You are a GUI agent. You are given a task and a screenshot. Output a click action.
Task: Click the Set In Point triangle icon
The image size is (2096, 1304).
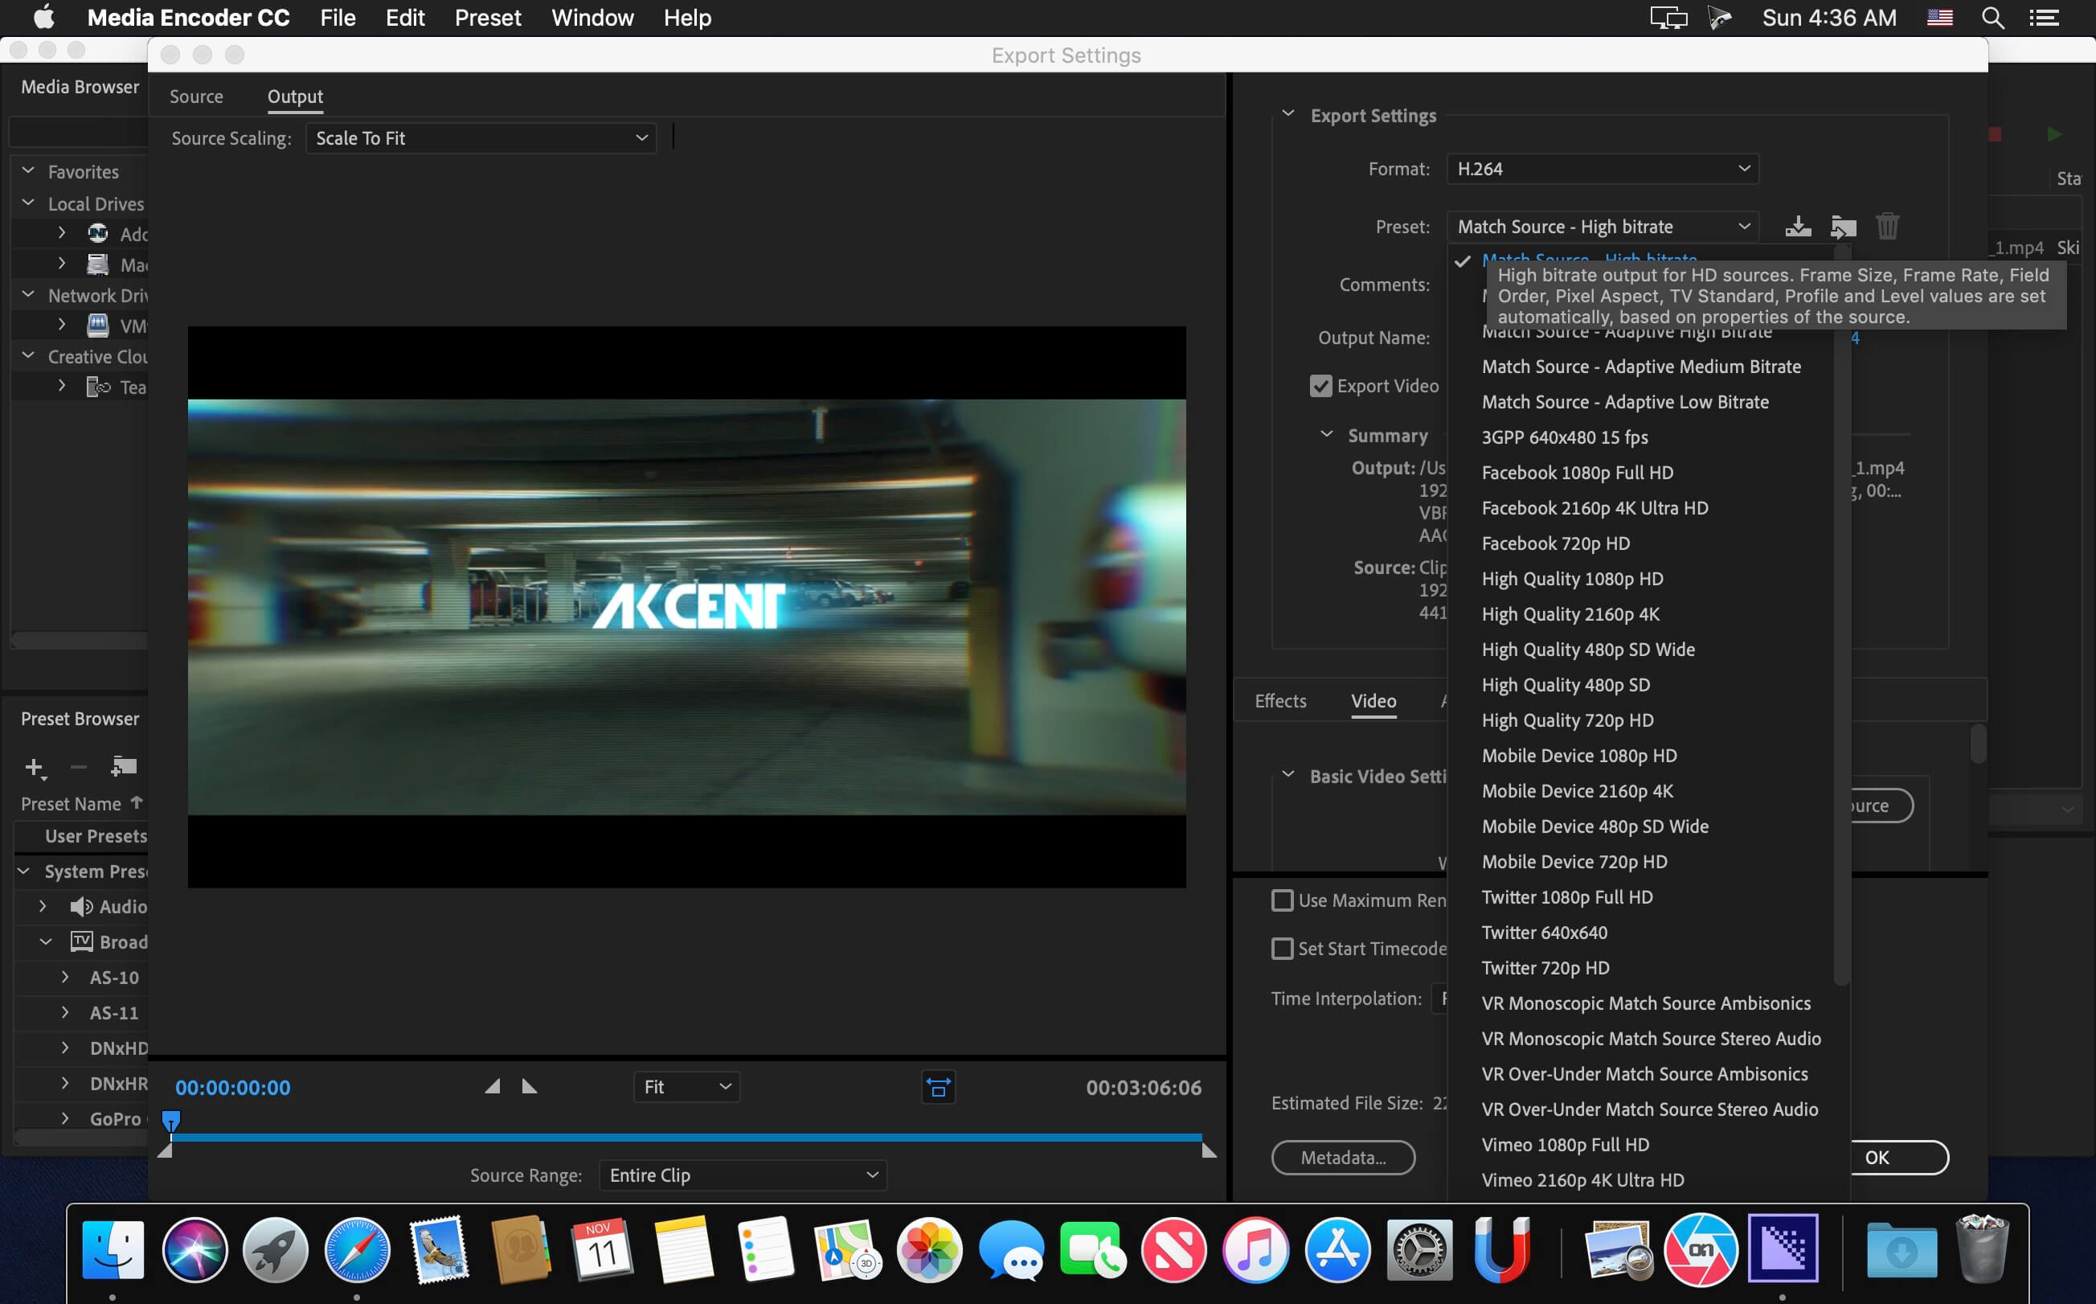(493, 1087)
